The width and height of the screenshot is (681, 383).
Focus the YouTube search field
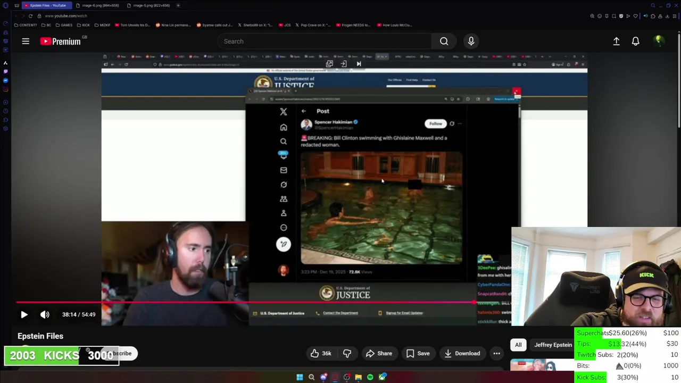coord(325,41)
